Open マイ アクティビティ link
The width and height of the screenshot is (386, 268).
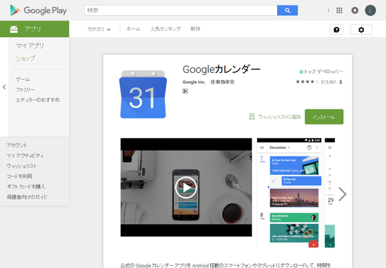point(25,156)
